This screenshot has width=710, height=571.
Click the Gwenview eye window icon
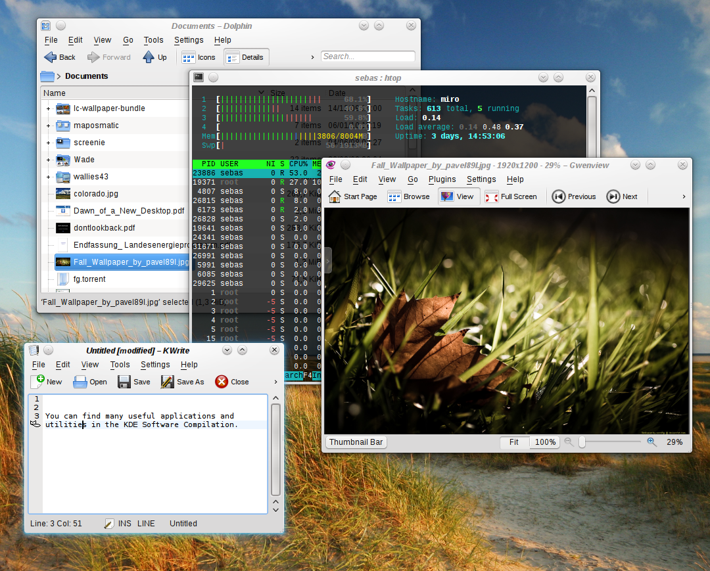click(331, 165)
